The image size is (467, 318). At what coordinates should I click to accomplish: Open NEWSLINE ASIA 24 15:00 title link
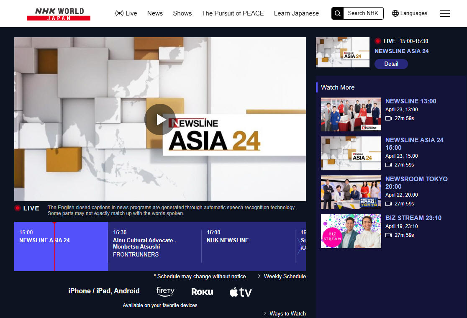(x=414, y=144)
